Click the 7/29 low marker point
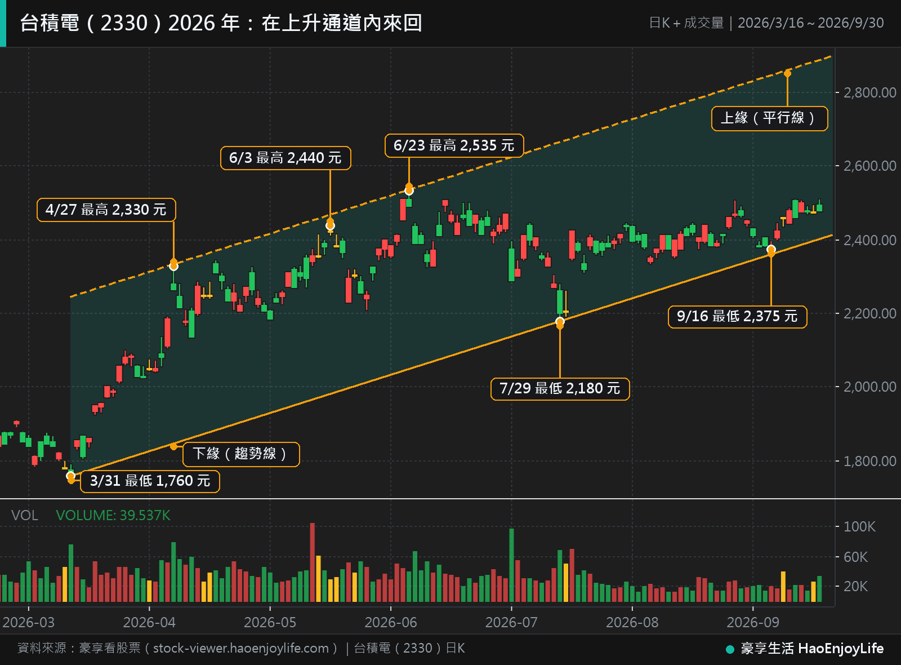The height and width of the screenshot is (665, 901). [x=560, y=322]
